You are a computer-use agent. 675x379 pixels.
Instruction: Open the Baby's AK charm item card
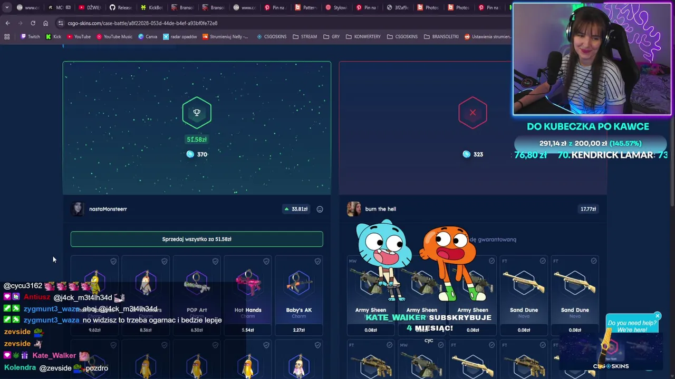pyautogui.click(x=299, y=296)
